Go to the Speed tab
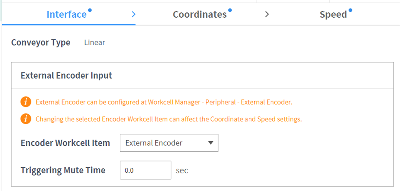 click(x=333, y=15)
